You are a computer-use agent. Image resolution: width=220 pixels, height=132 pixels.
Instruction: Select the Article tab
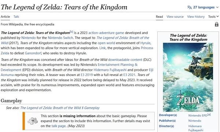[x=5, y=17]
